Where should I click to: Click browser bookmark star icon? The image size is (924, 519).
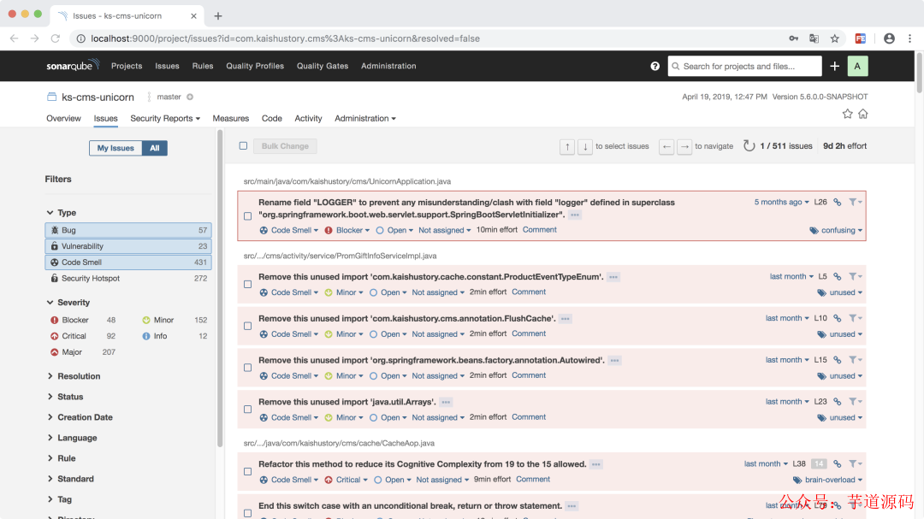point(834,38)
